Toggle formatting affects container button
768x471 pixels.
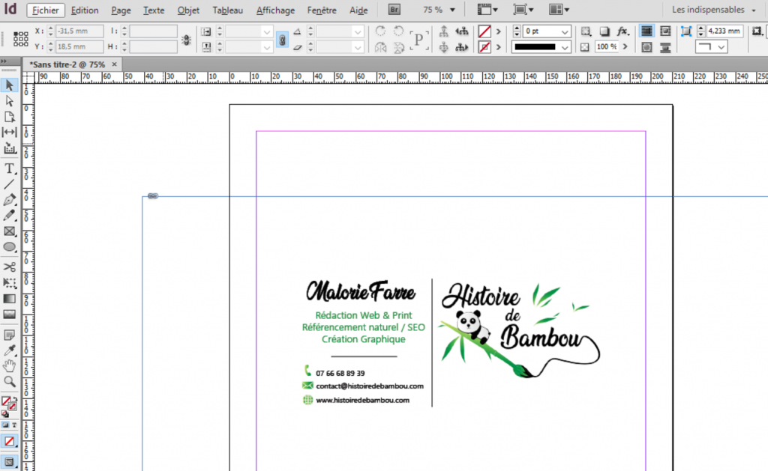6,425
